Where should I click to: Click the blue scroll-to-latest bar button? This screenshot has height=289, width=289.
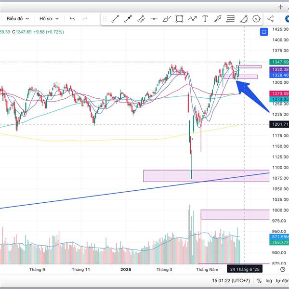pos(264,32)
